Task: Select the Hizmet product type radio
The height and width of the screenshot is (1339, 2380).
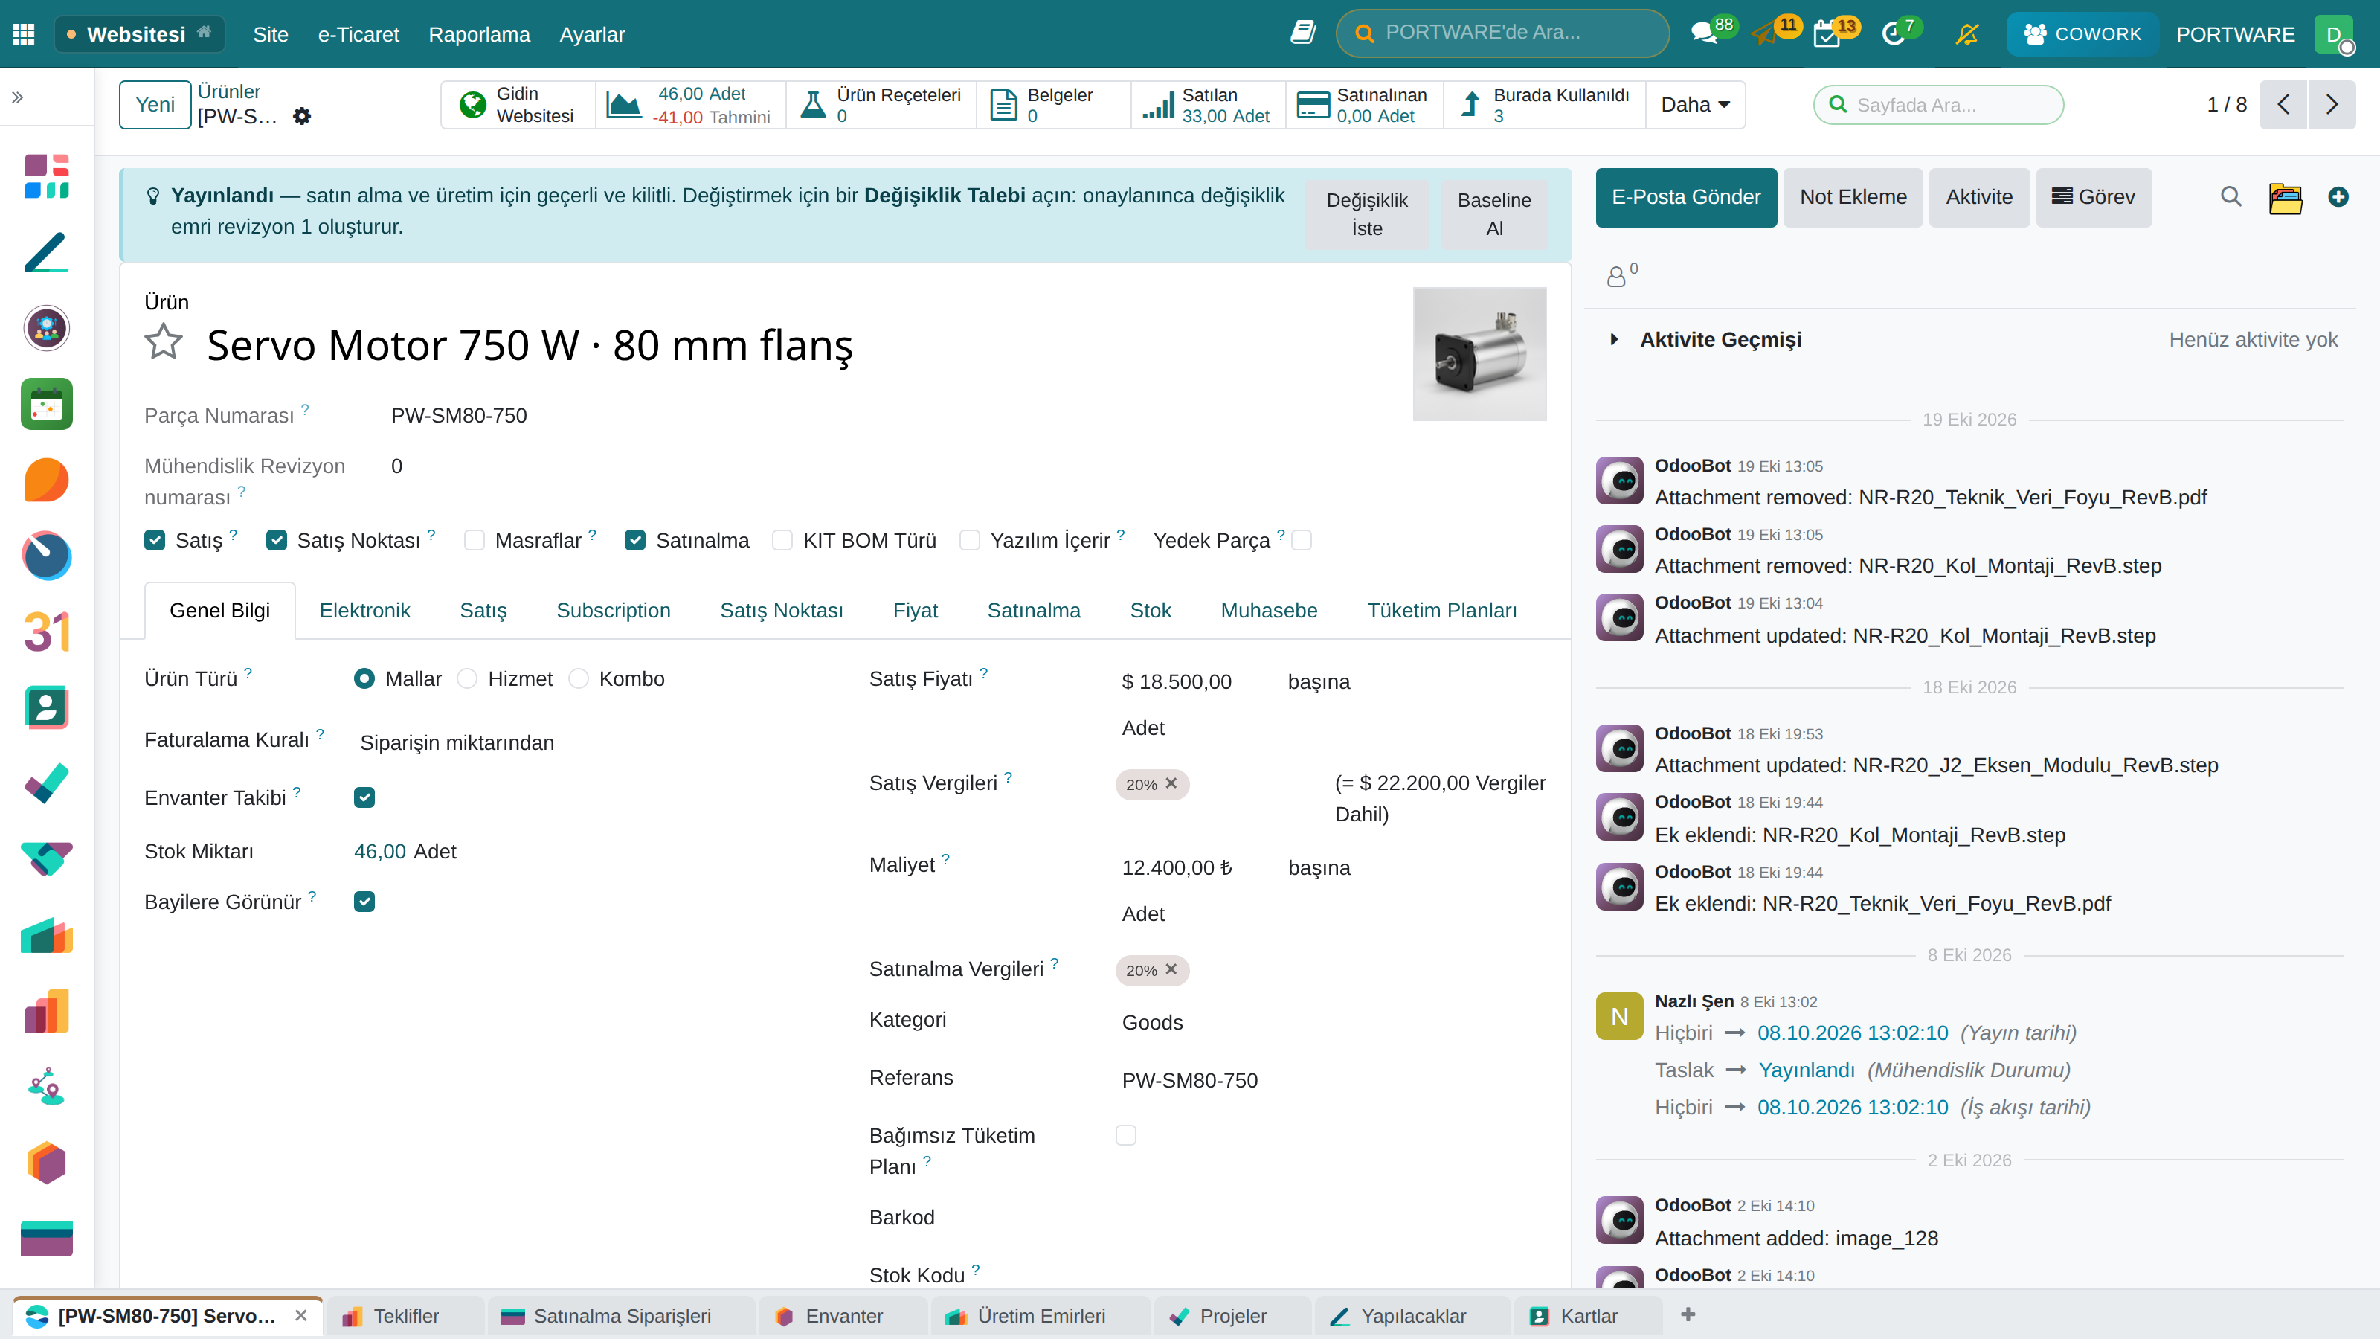Action: pyautogui.click(x=468, y=679)
